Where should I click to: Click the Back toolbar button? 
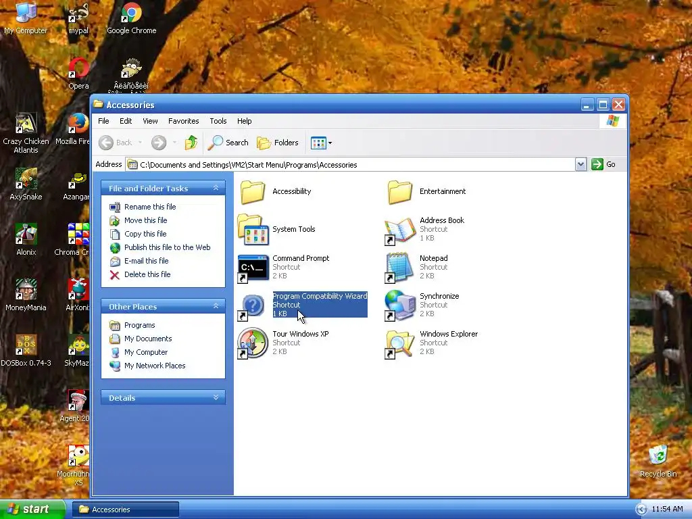[x=115, y=143]
